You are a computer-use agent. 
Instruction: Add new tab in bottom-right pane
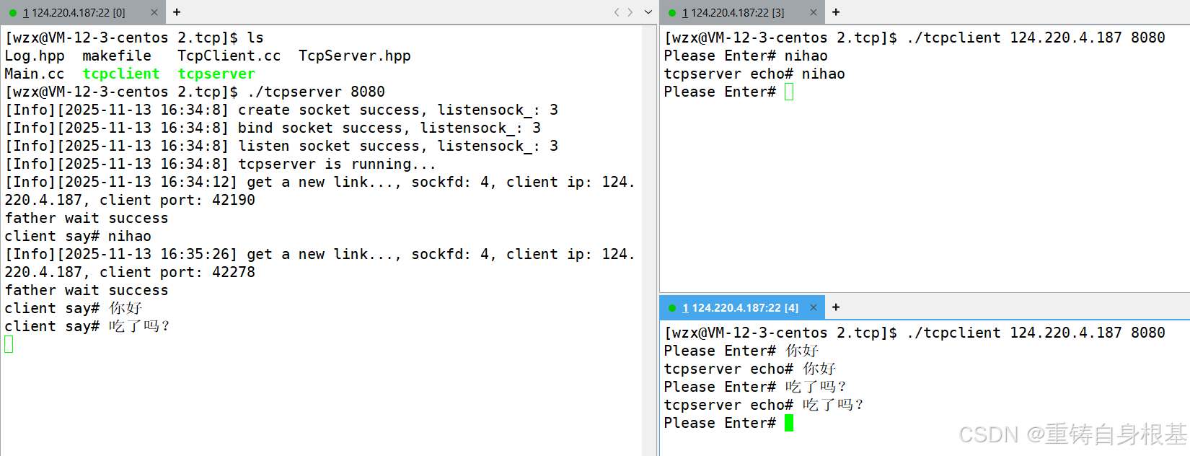(836, 307)
